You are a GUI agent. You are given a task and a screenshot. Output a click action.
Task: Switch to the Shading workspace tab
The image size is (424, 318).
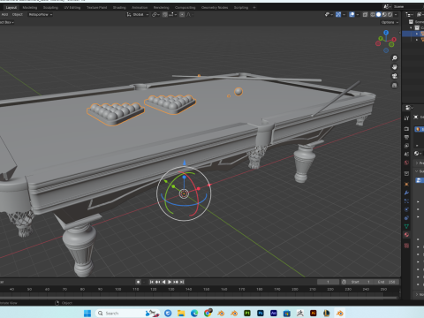click(x=119, y=8)
